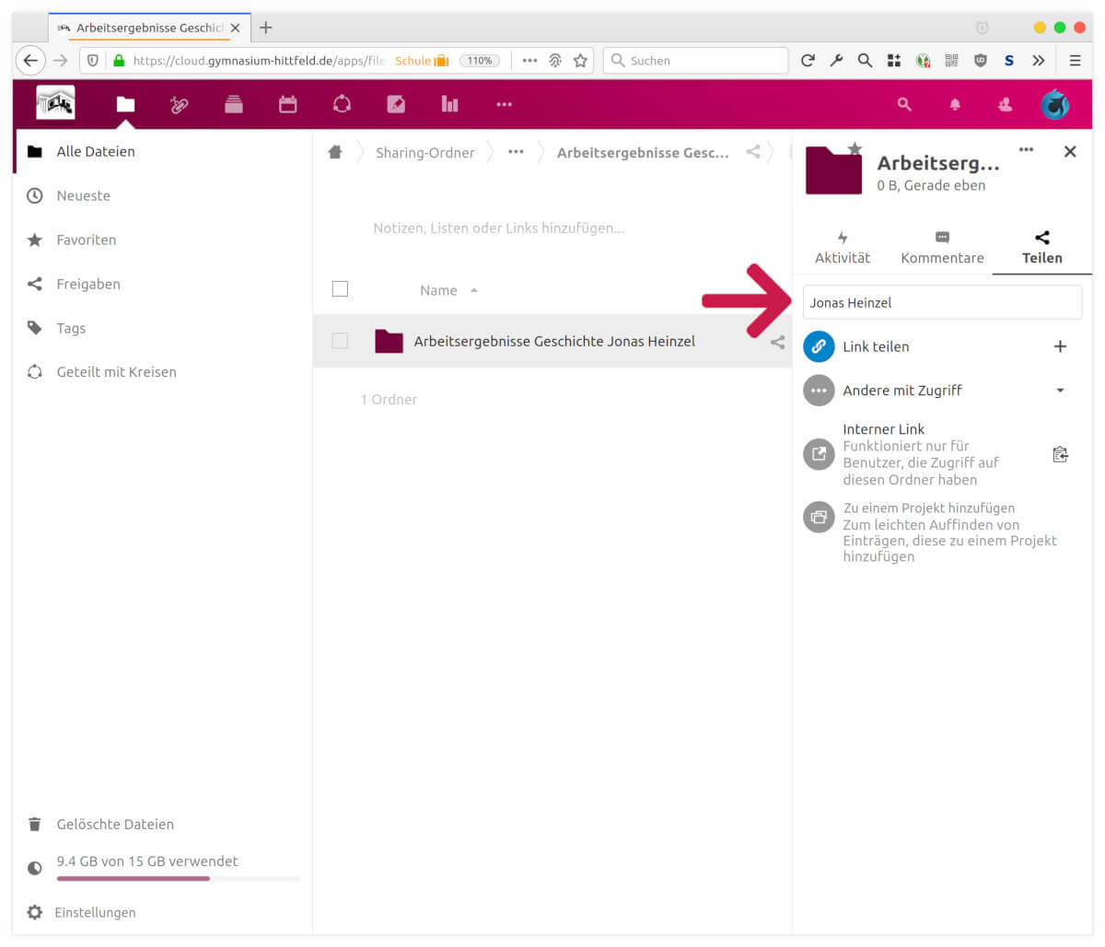Open the more apps menu in header
This screenshot has height=947, width=1105.
[x=504, y=105]
